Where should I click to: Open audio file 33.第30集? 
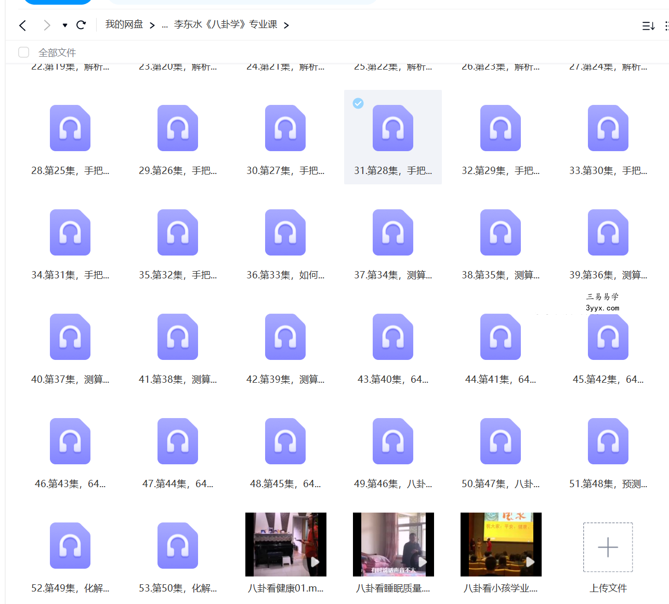pos(608,128)
